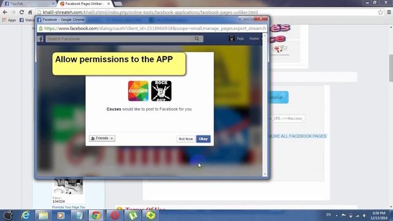This screenshot has width=393, height=221.
Task: Click the volume speaker icon in tray
Action: pyautogui.click(x=365, y=215)
